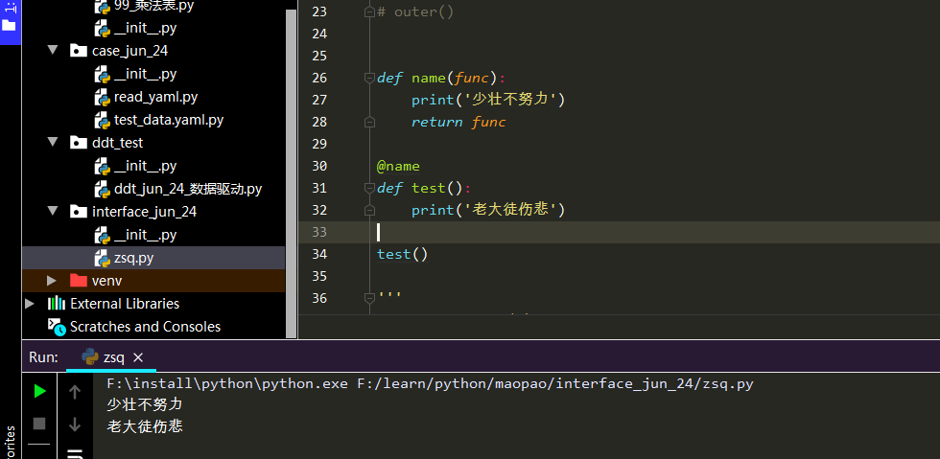This screenshot has width=940, height=459.
Task: Toggle code fold marker at def name line
Action: (368, 79)
